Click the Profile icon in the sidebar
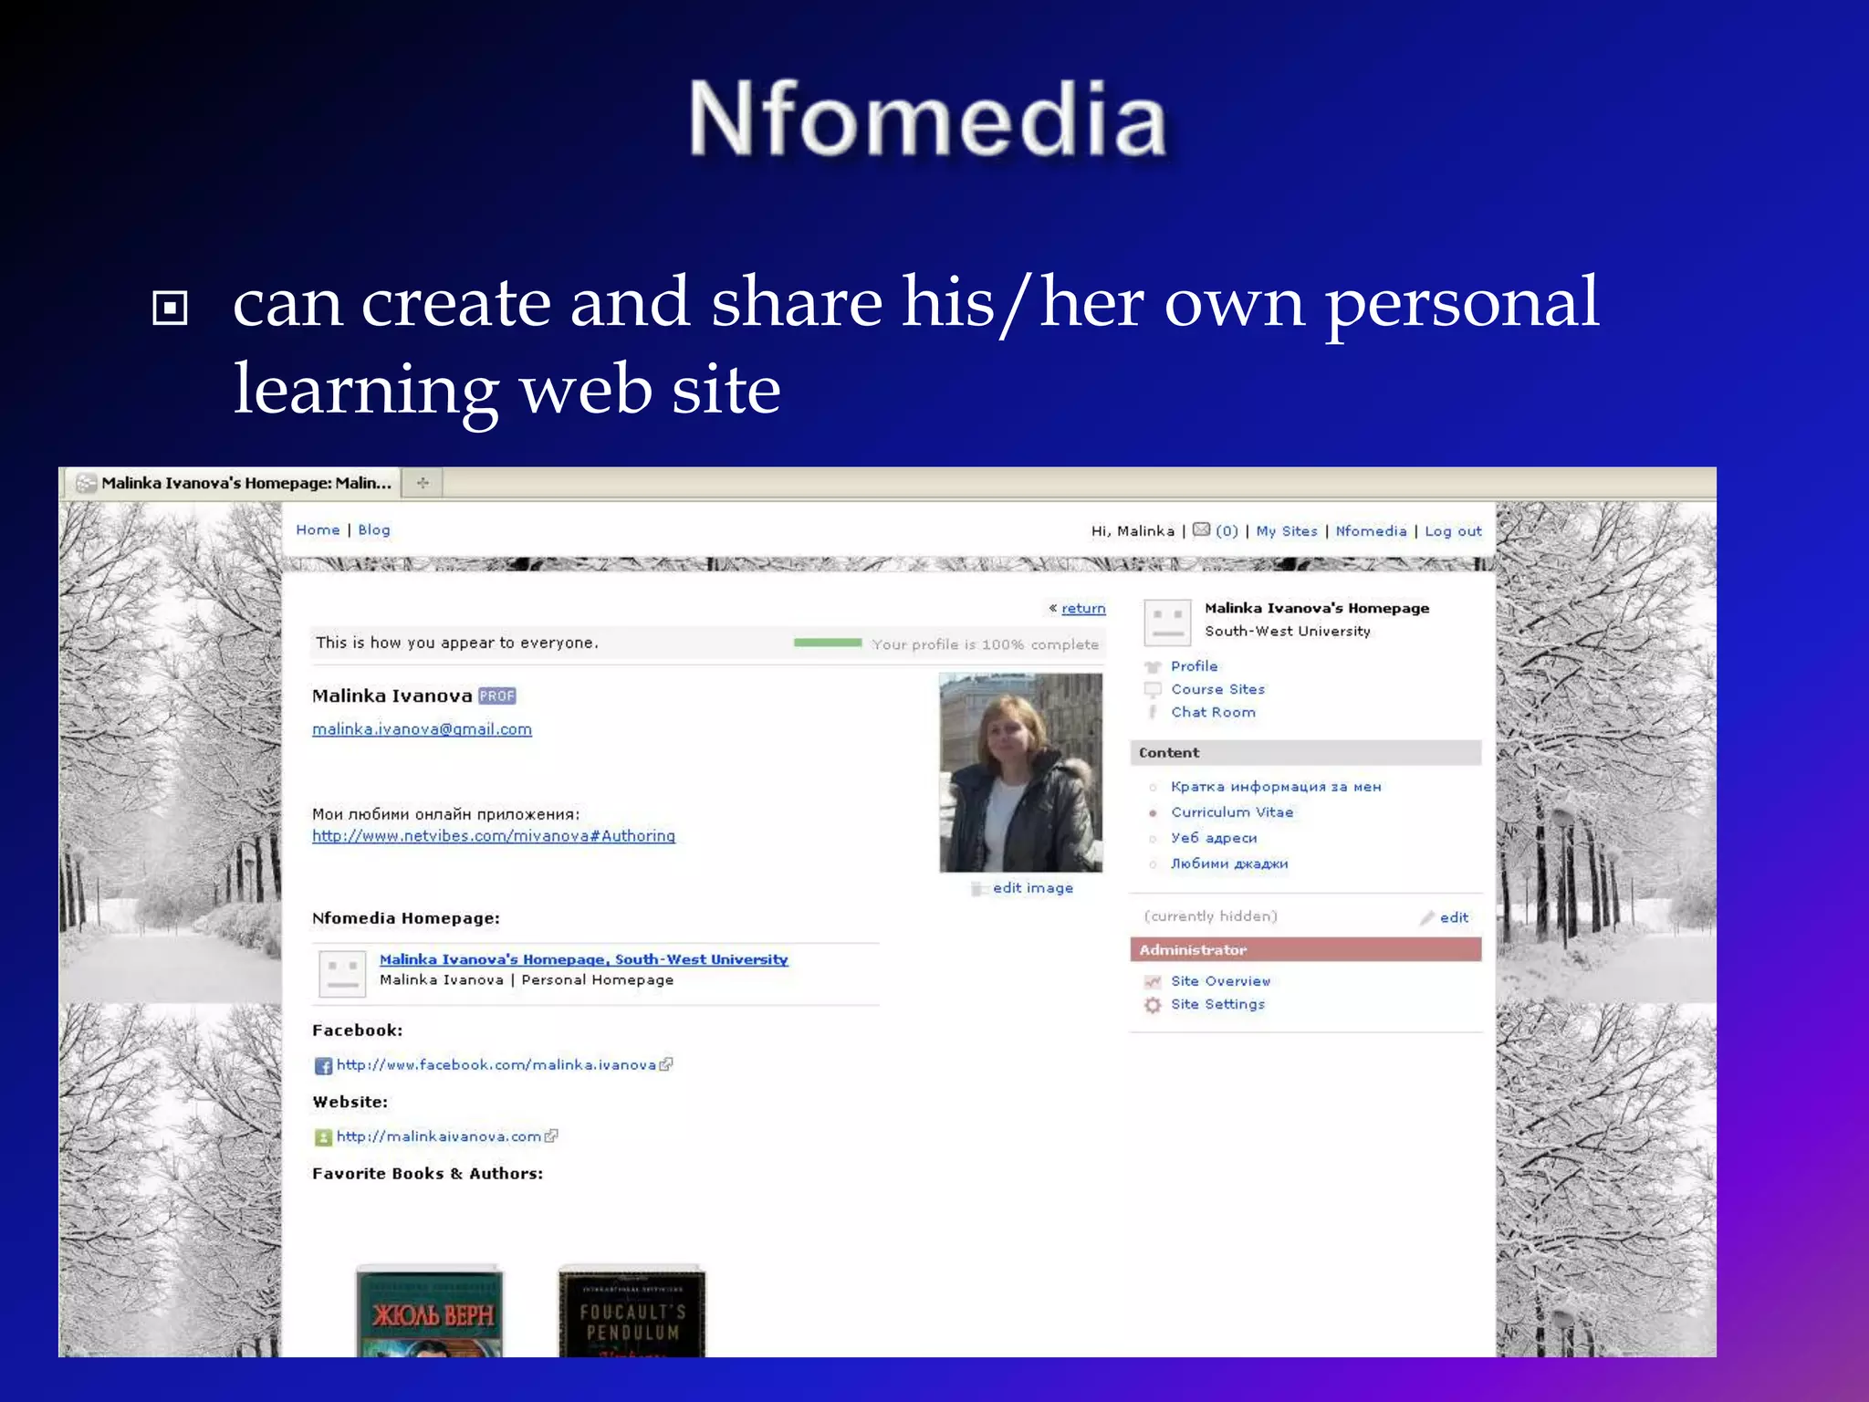Image resolution: width=1869 pixels, height=1402 pixels. coord(1153,666)
